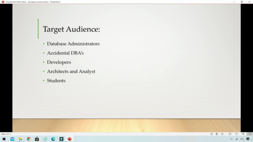Open the Mail app from taskbar

[12, 139]
